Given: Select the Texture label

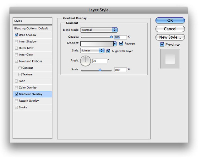Looking at the screenshot, I should pyautogui.click(x=27, y=74).
